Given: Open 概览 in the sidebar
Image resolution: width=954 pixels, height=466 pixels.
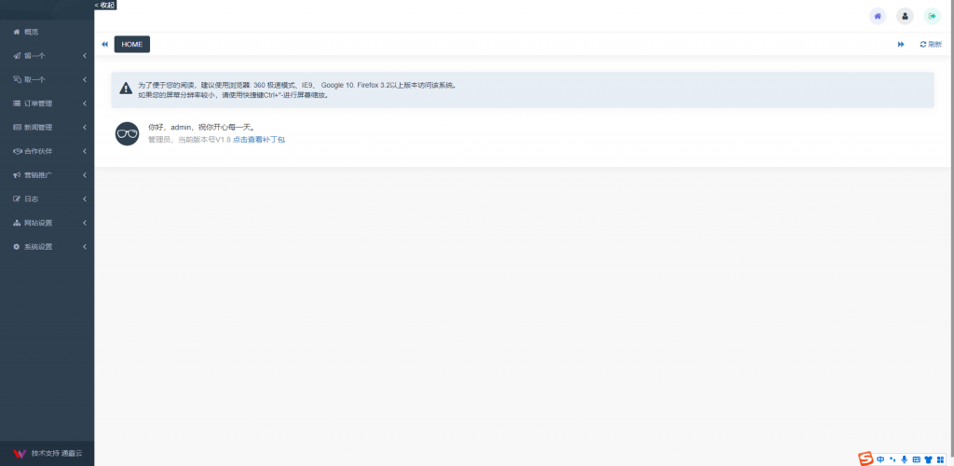Looking at the screenshot, I should 31,32.
